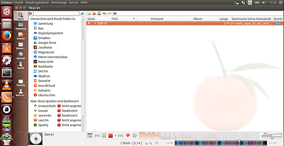284x146 pixels.
Task: Click the grey redo arrow icon
Action: pyautogui.click(x=109, y=13)
